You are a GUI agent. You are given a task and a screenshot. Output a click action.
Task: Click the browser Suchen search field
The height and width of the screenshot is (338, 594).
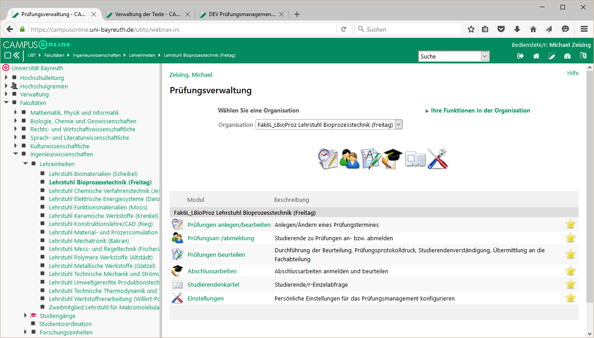tap(408, 29)
